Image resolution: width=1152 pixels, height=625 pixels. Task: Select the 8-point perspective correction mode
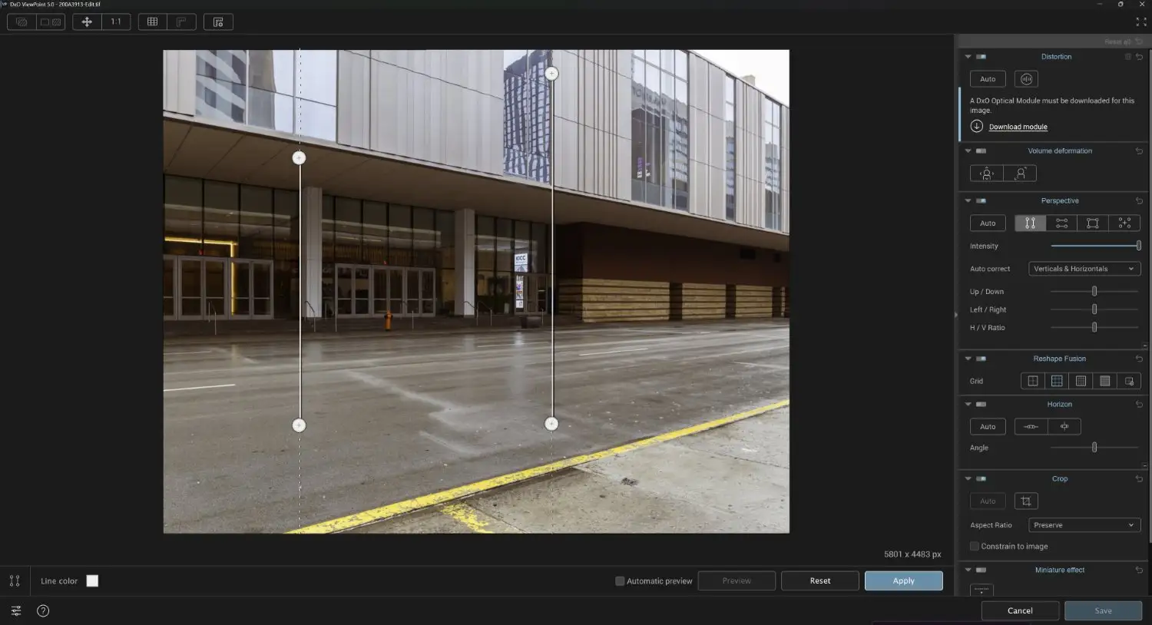coord(1124,223)
